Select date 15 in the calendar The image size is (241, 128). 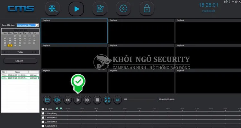(x=15, y=41)
